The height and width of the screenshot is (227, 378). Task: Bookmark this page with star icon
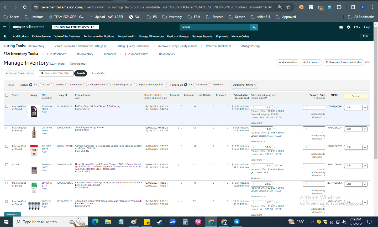288,7
